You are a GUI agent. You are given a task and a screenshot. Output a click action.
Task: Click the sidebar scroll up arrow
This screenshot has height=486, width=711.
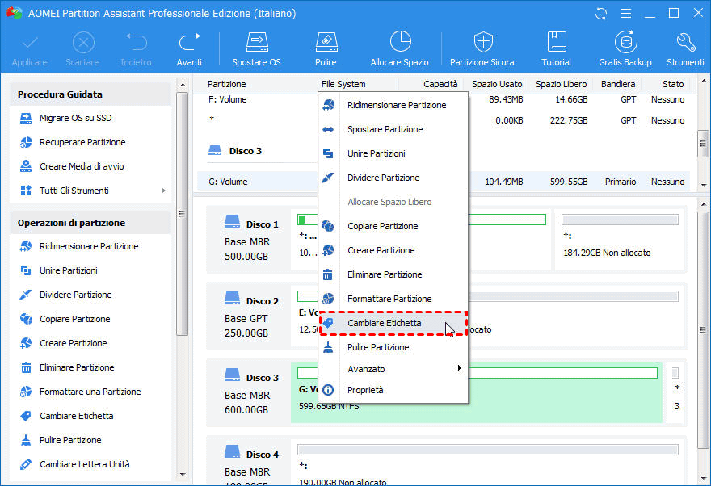tap(183, 85)
